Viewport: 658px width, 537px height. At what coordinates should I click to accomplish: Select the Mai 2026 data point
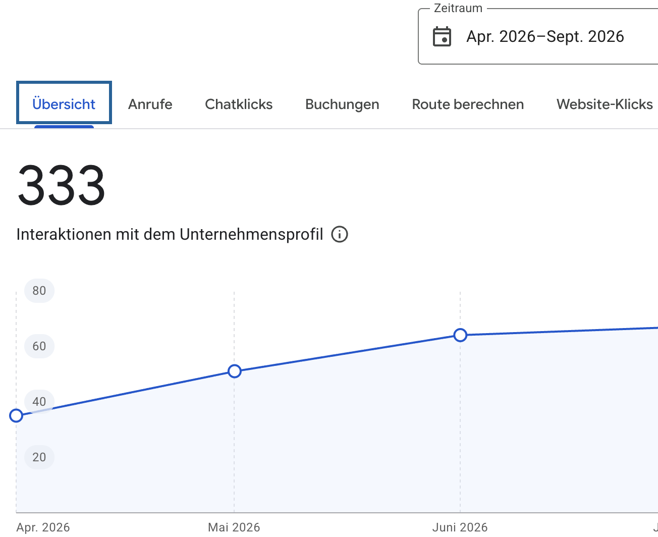234,371
